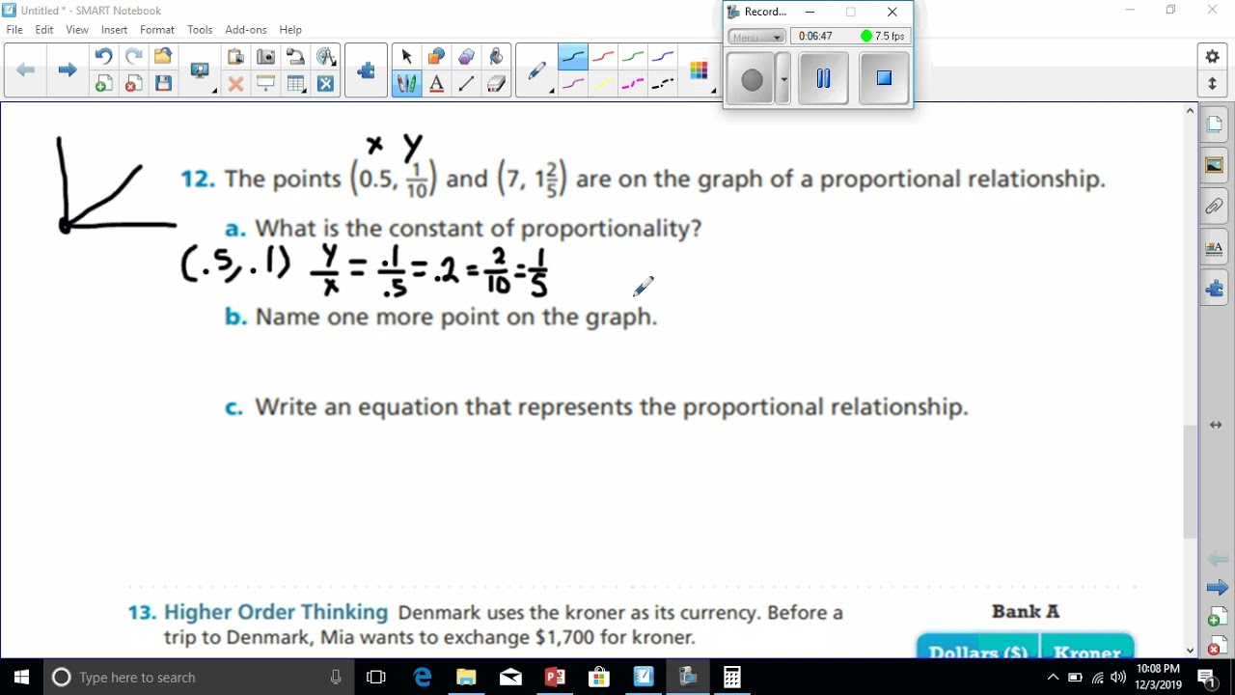This screenshot has height=695, width=1235.
Task: Choose the blue pen style
Action: point(663,57)
